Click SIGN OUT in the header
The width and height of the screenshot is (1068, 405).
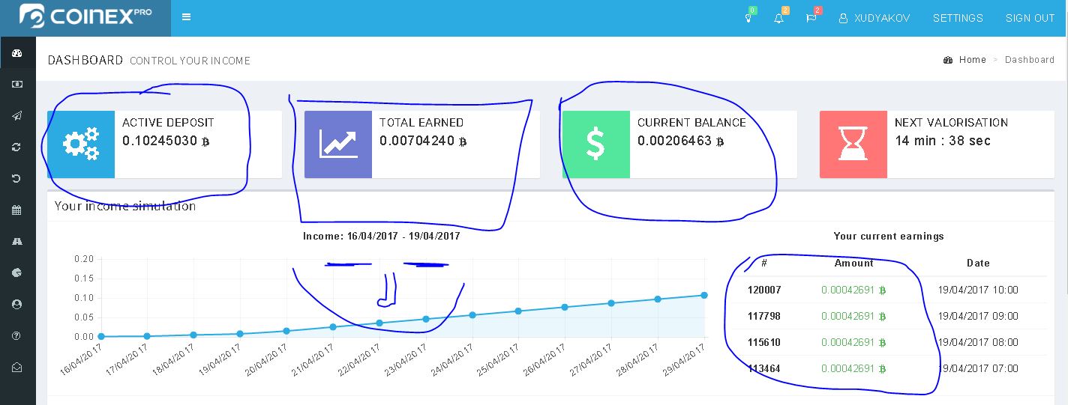click(1030, 18)
